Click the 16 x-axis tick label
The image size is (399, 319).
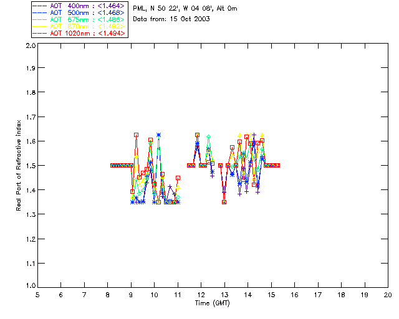[294, 295]
